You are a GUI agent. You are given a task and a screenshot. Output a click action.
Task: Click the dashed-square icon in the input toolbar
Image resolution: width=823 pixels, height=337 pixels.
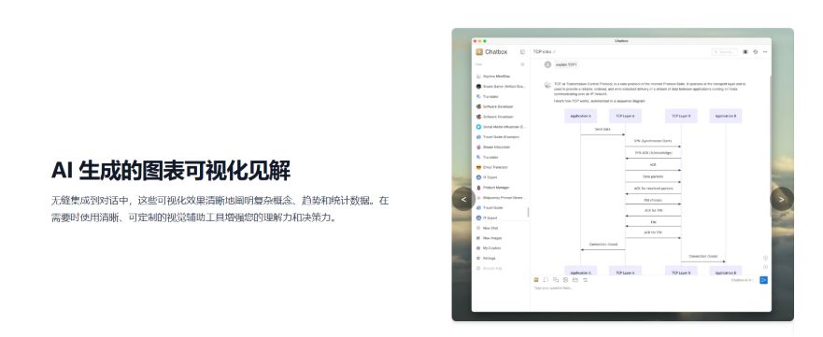click(x=546, y=280)
